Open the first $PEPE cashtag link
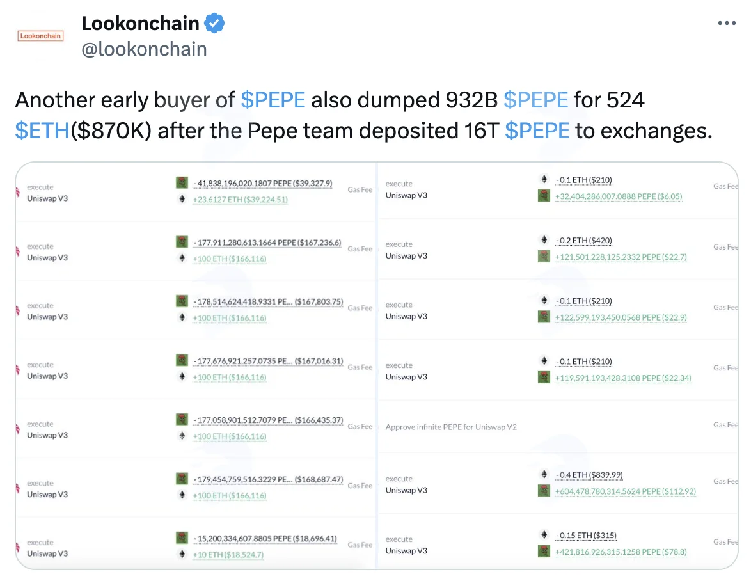The image size is (751, 581). pyautogui.click(x=273, y=100)
